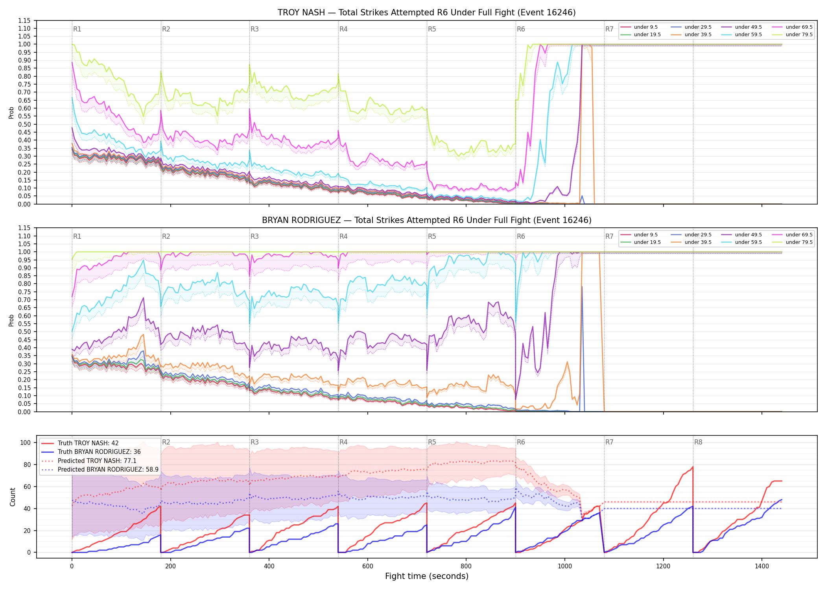
Task: Click the TROY NASH chart title
Action: click(426, 13)
